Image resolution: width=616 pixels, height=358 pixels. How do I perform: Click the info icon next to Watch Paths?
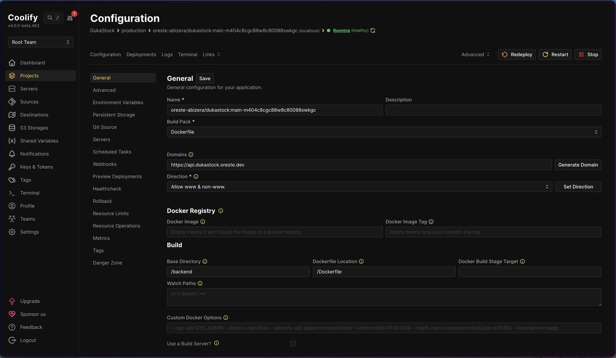click(200, 283)
